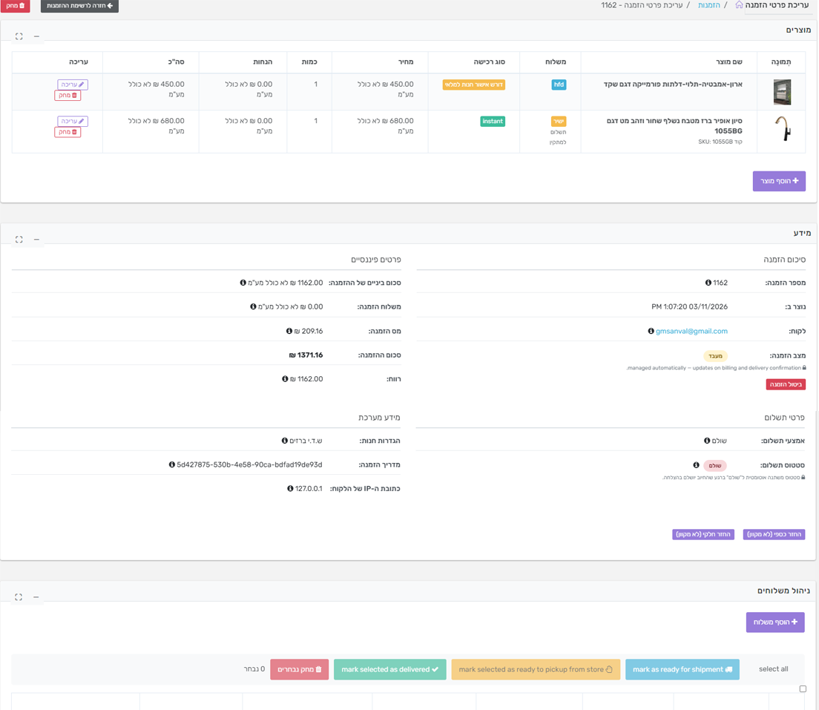Click info icon next to tax amount 209.16
The height and width of the screenshot is (710, 819).
coord(289,332)
